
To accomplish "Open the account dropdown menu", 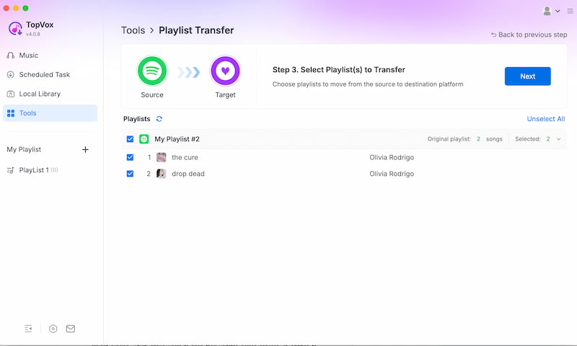I will point(558,11).
